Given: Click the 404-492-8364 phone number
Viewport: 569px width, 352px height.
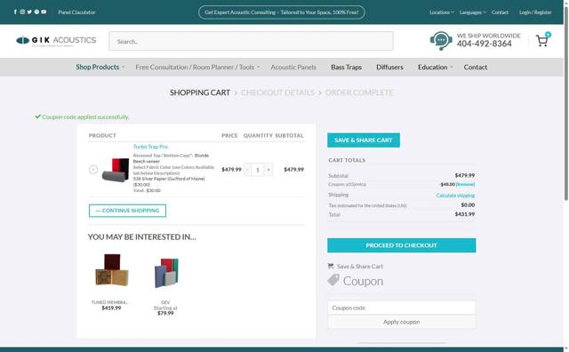Looking at the screenshot, I should click(484, 44).
